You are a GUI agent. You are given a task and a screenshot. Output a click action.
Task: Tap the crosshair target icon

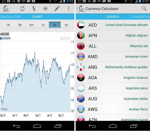(x=45, y=9)
